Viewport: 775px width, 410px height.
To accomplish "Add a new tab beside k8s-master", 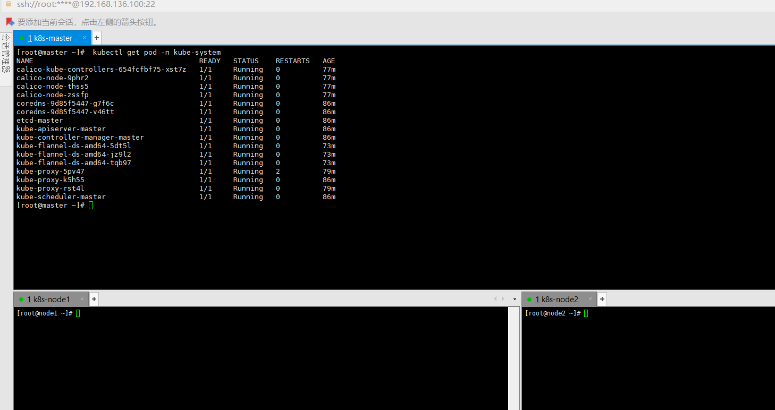I will [x=96, y=38].
